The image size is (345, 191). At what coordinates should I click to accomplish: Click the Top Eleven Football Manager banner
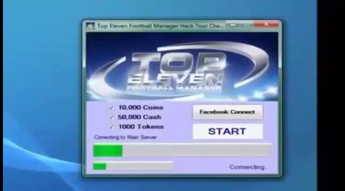pyautogui.click(x=182, y=67)
